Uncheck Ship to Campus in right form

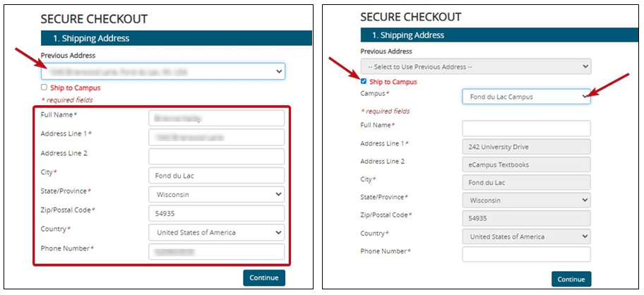(364, 82)
